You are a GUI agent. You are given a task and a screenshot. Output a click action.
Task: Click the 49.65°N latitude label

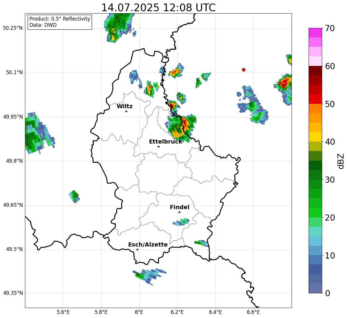(13, 205)
